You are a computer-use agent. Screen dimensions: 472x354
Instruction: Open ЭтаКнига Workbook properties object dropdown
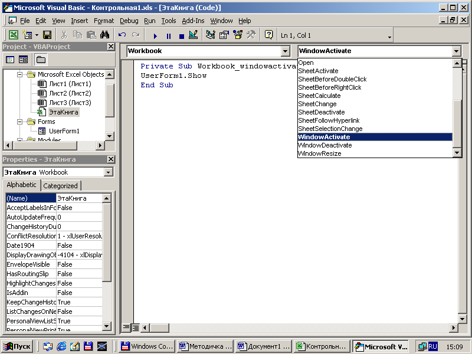pos(108,172)
